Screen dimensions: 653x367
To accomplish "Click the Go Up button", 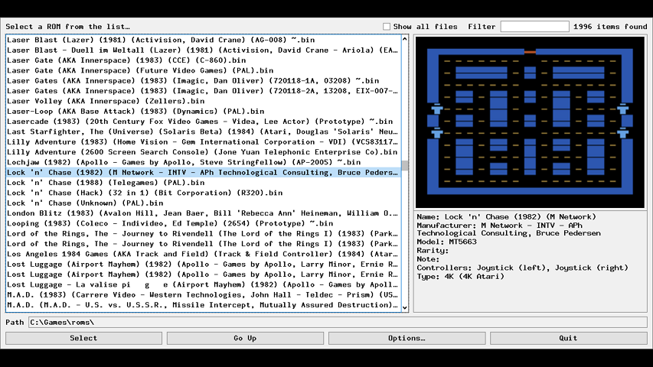I will [245, 338].
